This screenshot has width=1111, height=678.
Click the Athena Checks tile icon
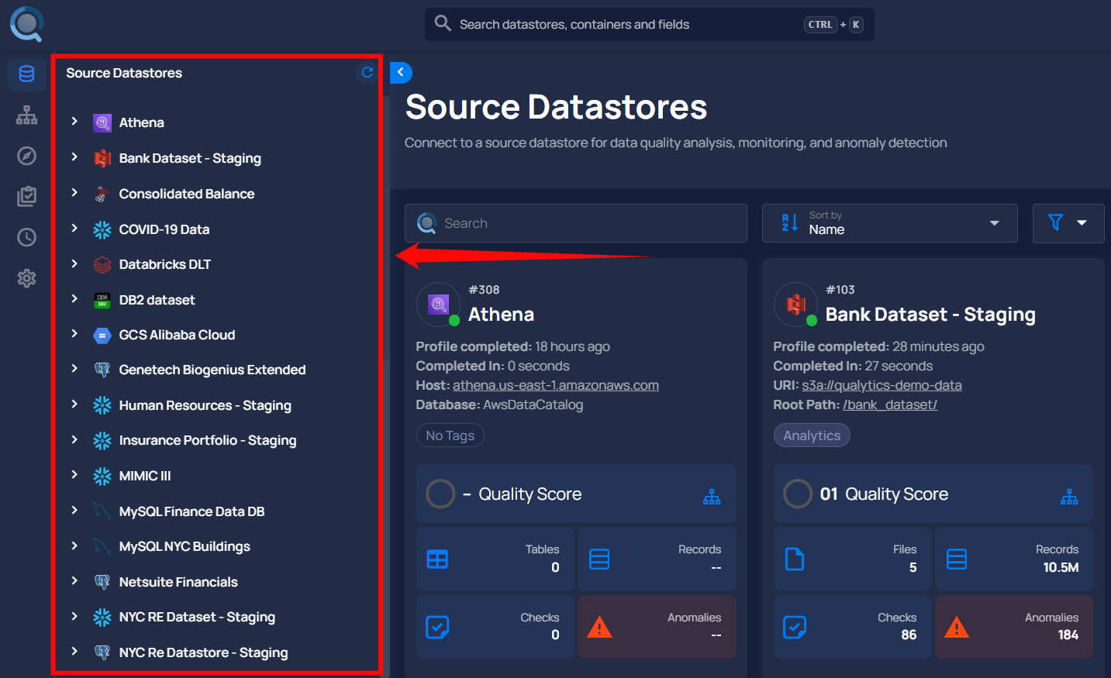(437, 627)
